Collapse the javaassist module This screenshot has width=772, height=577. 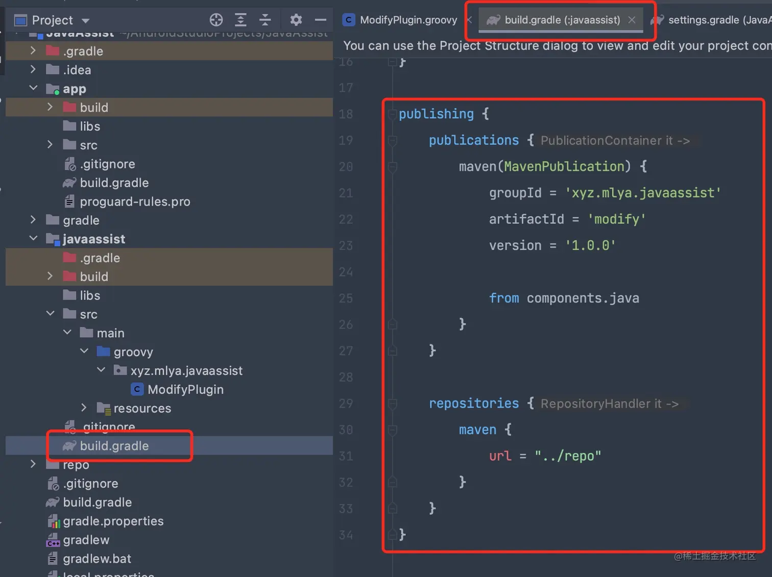[x=33, y=238]
